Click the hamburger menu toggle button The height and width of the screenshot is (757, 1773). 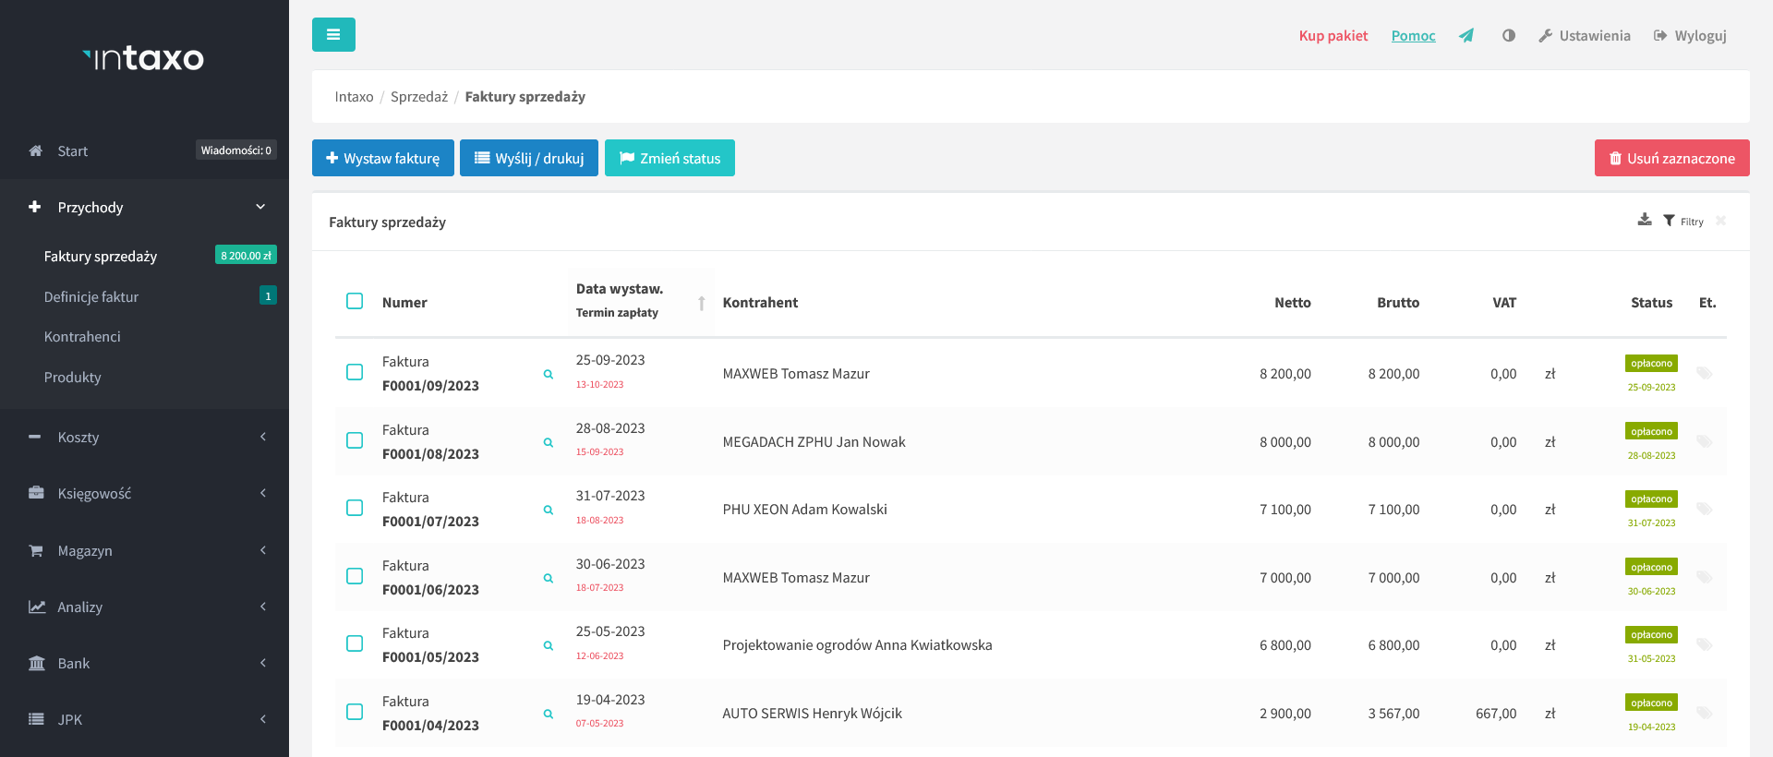333,35
